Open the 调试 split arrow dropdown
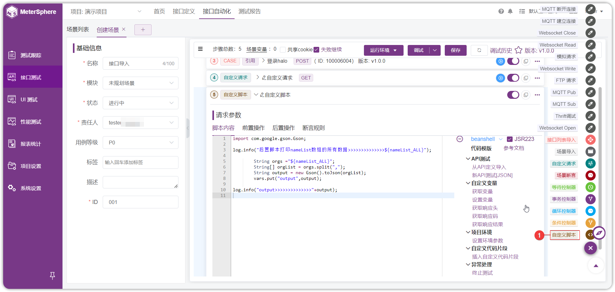Image resolution: width=615 pixels, height=292 pixels. coord(435,50)
